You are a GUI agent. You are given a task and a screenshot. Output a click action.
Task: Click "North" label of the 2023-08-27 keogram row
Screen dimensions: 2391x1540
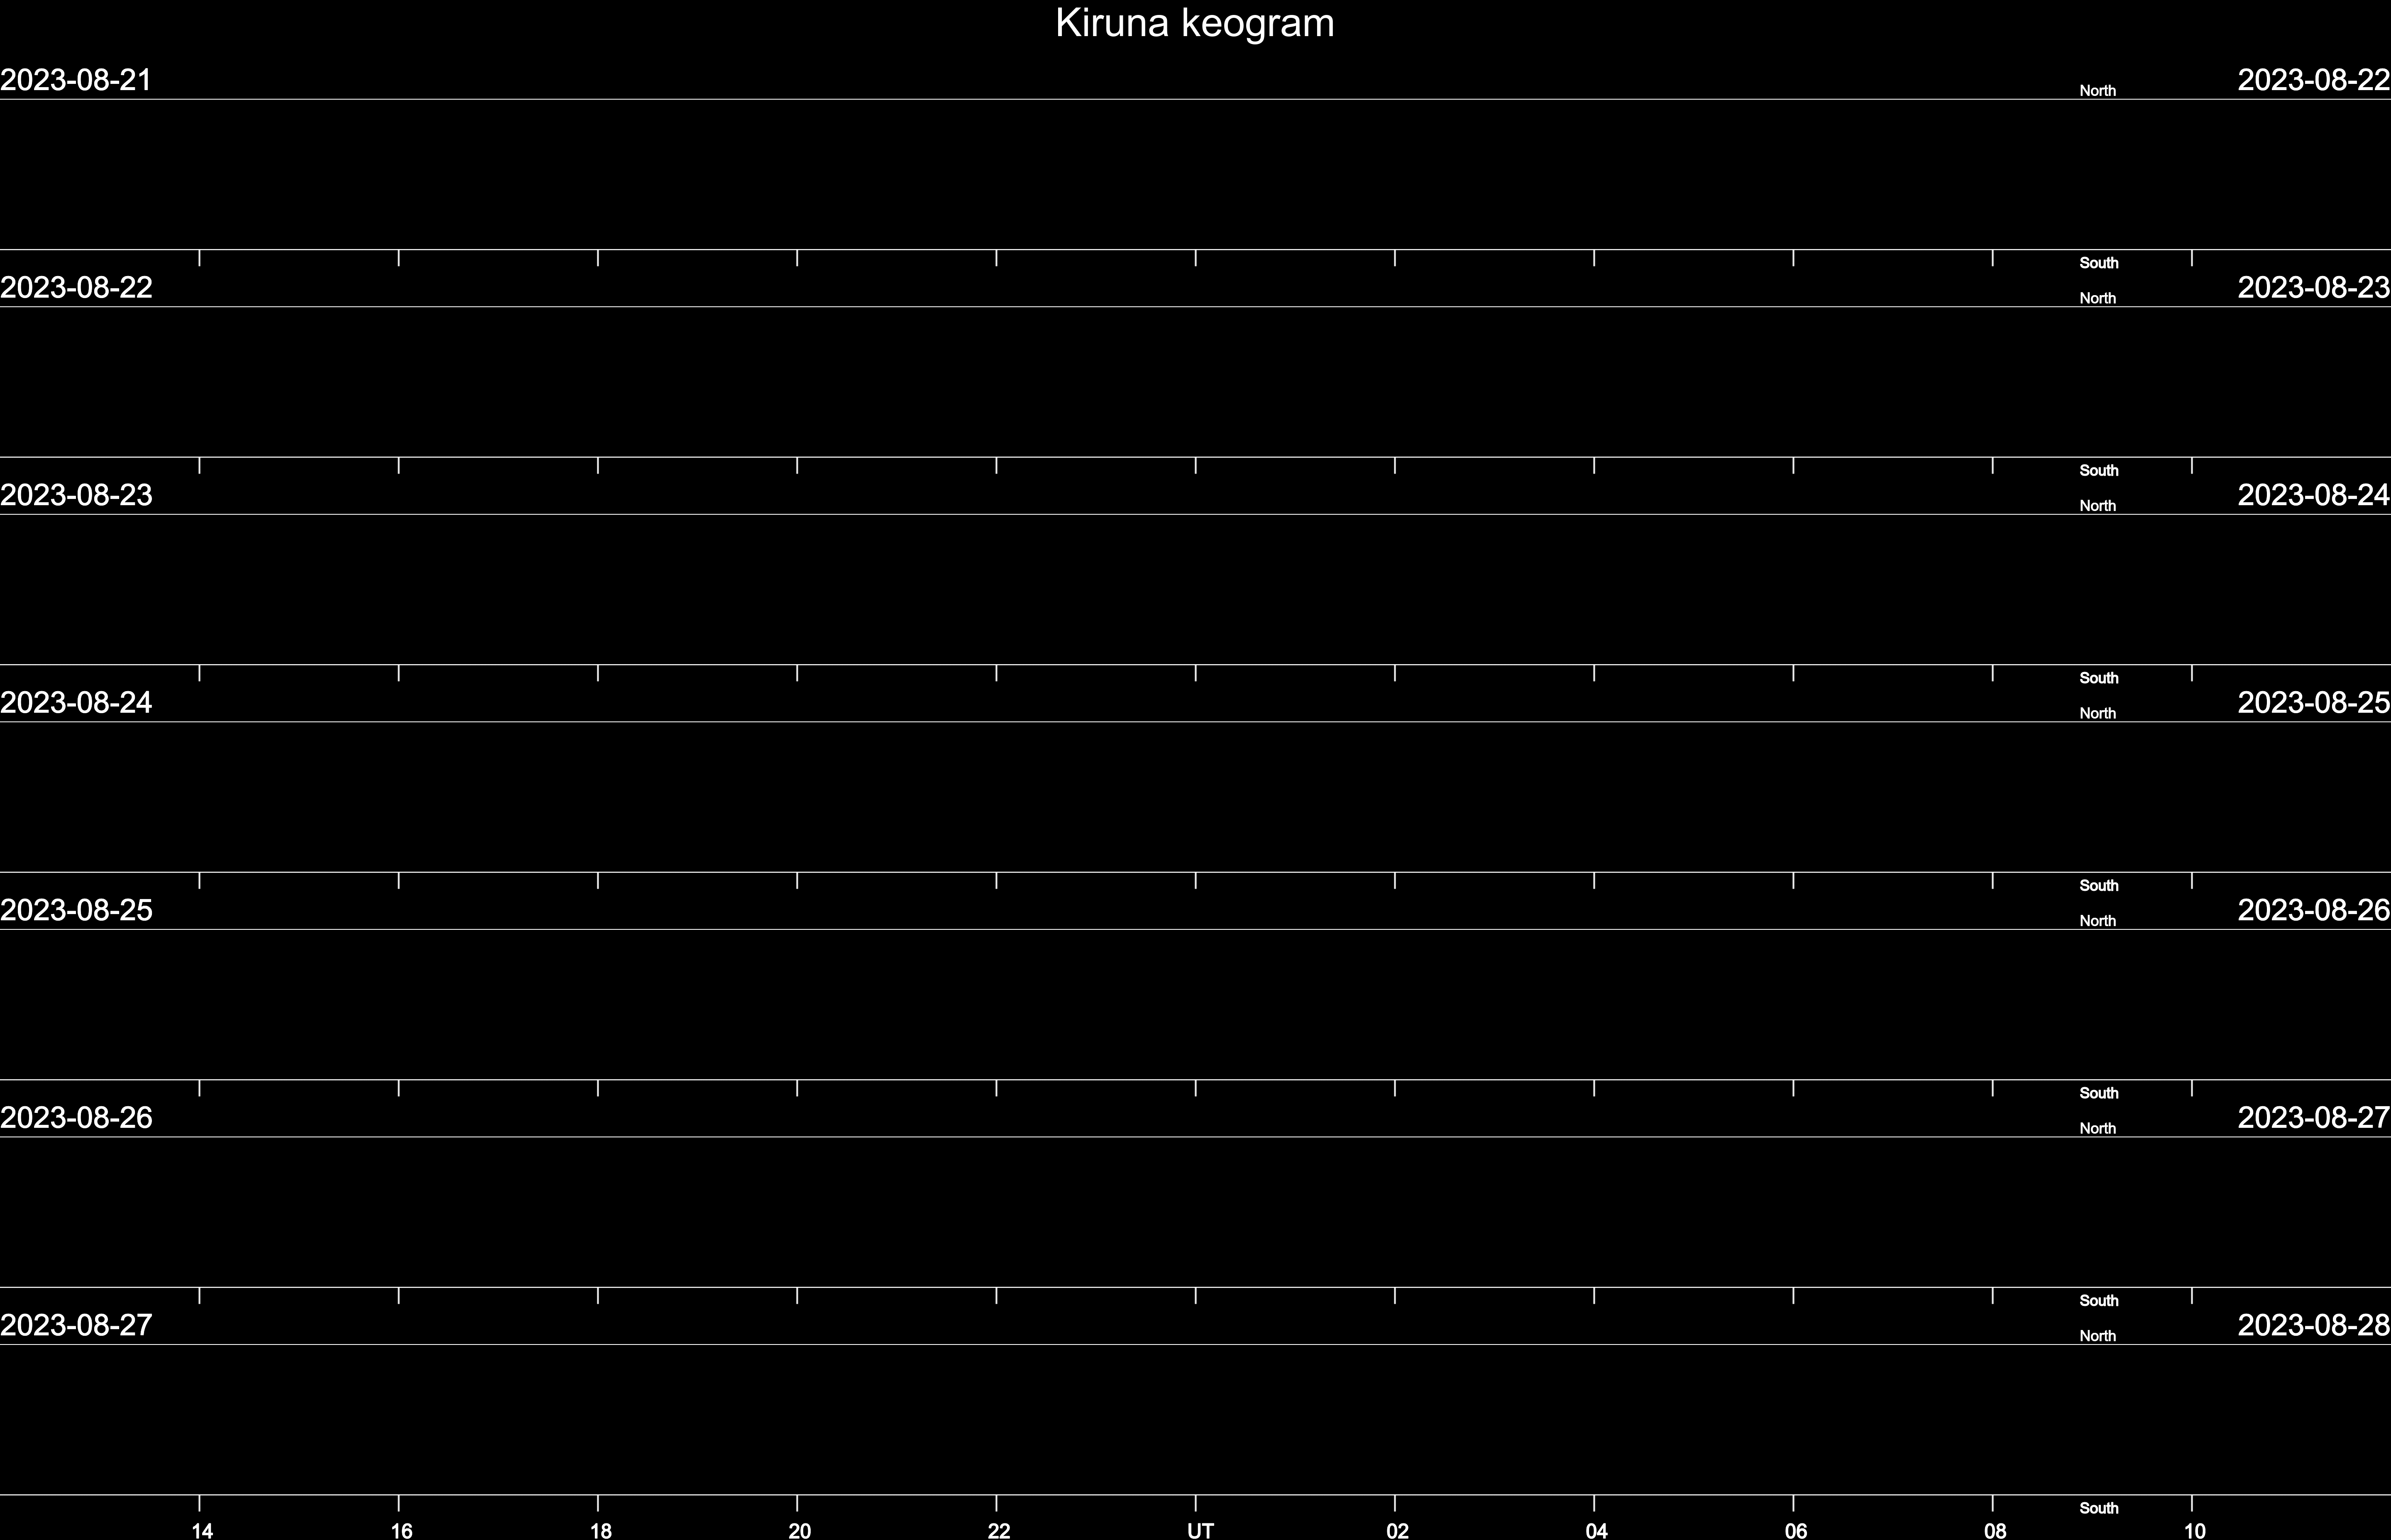(2098, 1336)
